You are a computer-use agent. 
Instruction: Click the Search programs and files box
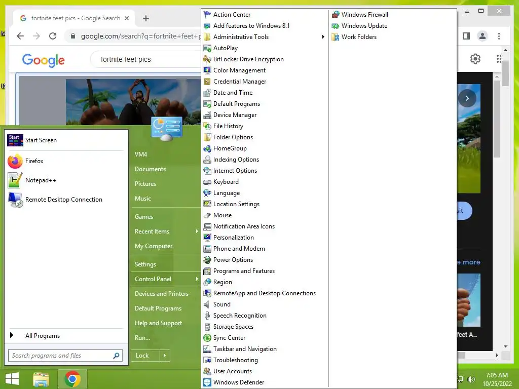click(x=65, y=356)
